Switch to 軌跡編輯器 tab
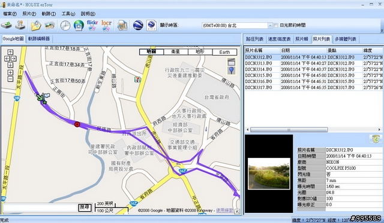 [39, 39]
